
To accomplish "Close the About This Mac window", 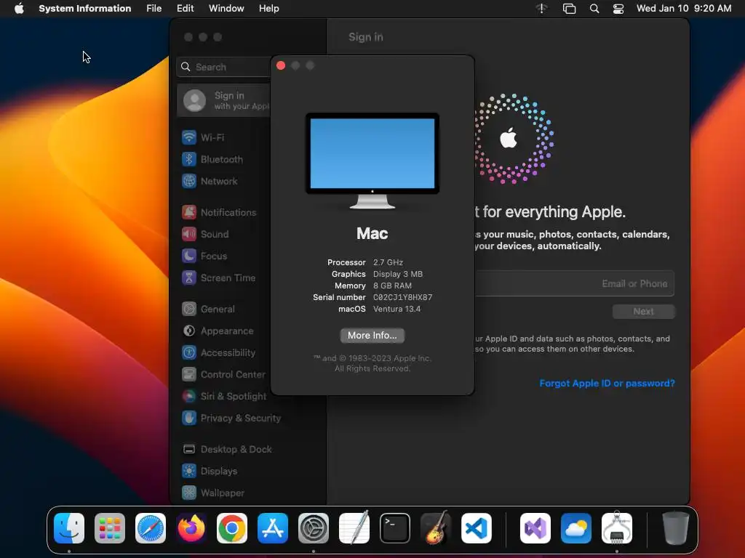I will coord(281,65).
